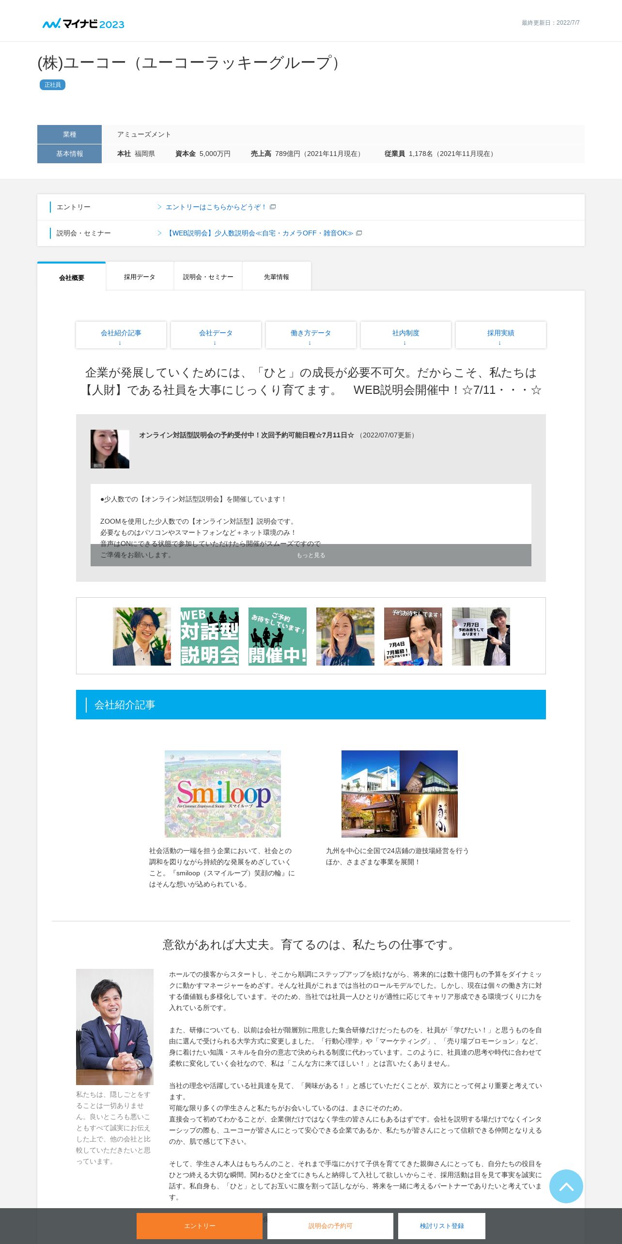Screen dimensions: 622x1244
Task: Click the 業種 row label
Action: point(69,134)
